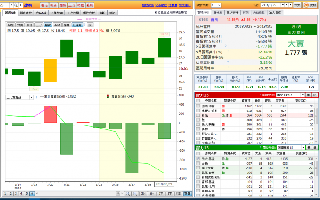
Task: Click the date field showing 2018/3/29
Action: (271, 5)
